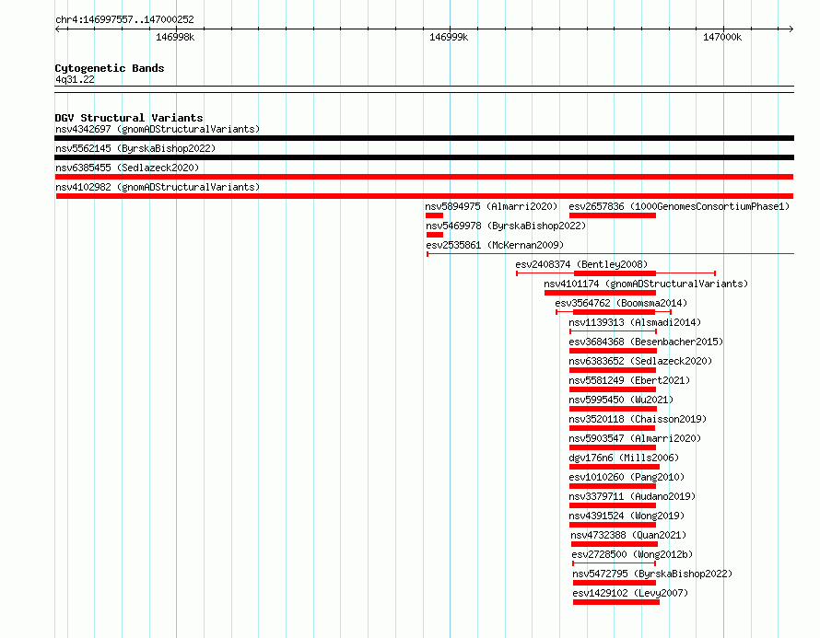Open nsv3520118 Chaisson2019 label

coord(638,419)
